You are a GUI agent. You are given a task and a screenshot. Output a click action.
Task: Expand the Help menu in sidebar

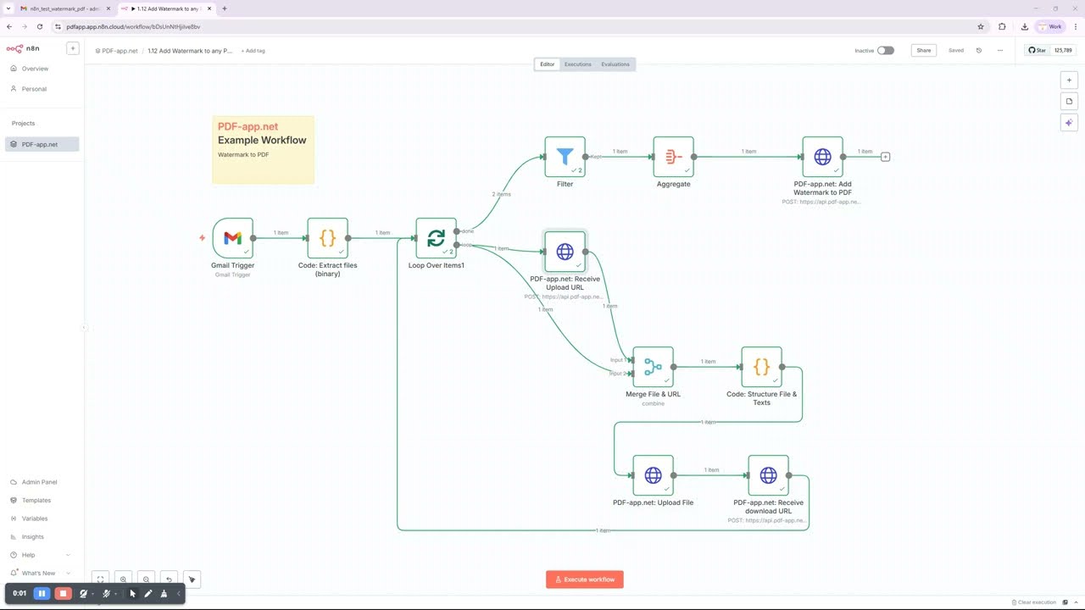[x=40, y=555]
